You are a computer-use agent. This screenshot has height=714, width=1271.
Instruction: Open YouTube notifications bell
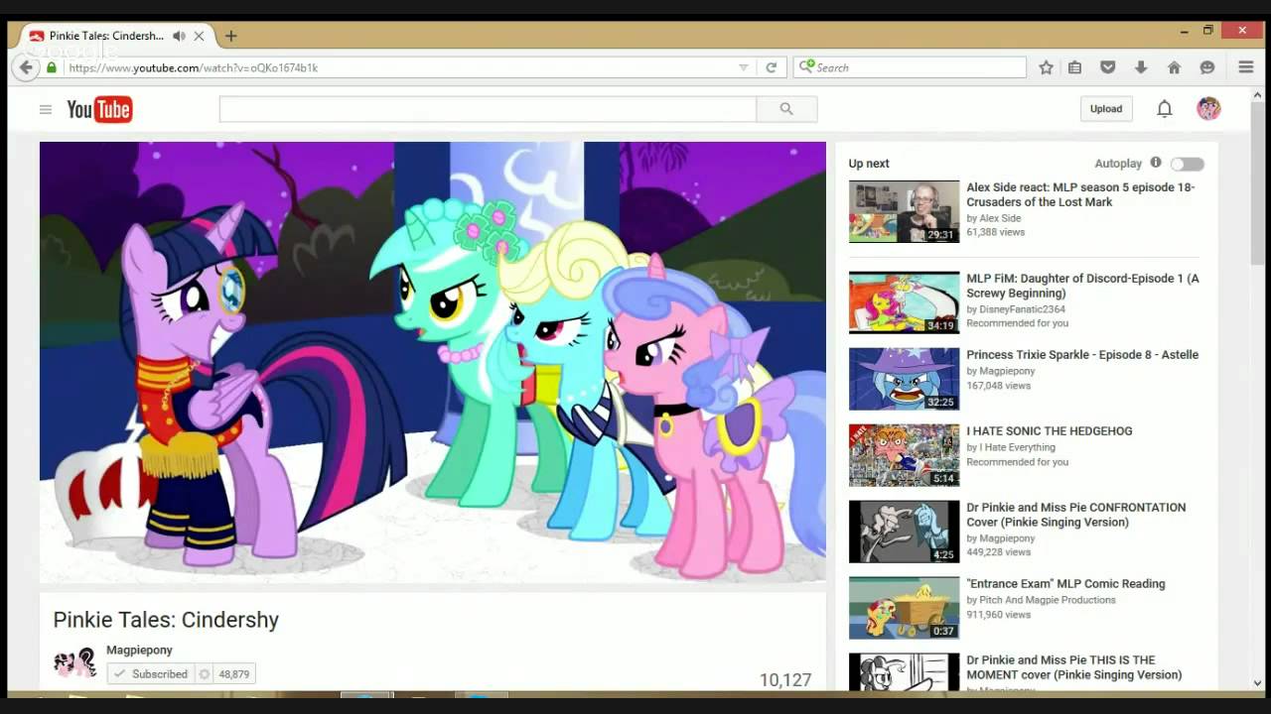click(x=1165, y=109)
